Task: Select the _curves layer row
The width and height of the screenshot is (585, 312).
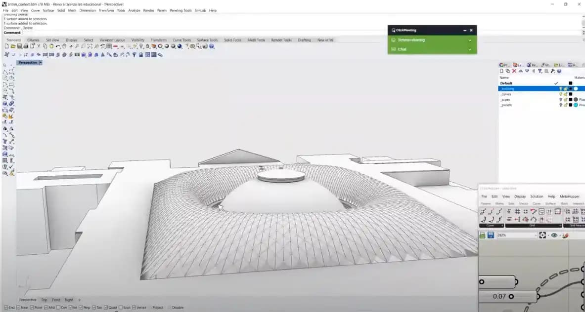Action: click(x=541, y=94)
